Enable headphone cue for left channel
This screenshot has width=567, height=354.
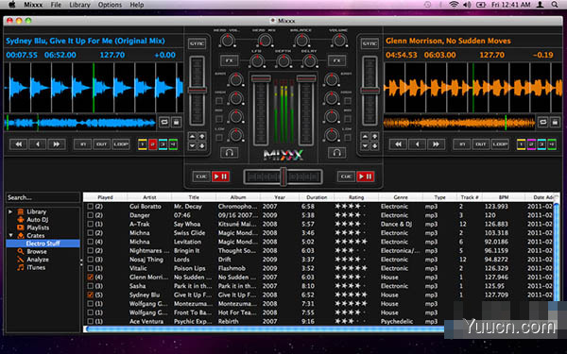(230, 153)
